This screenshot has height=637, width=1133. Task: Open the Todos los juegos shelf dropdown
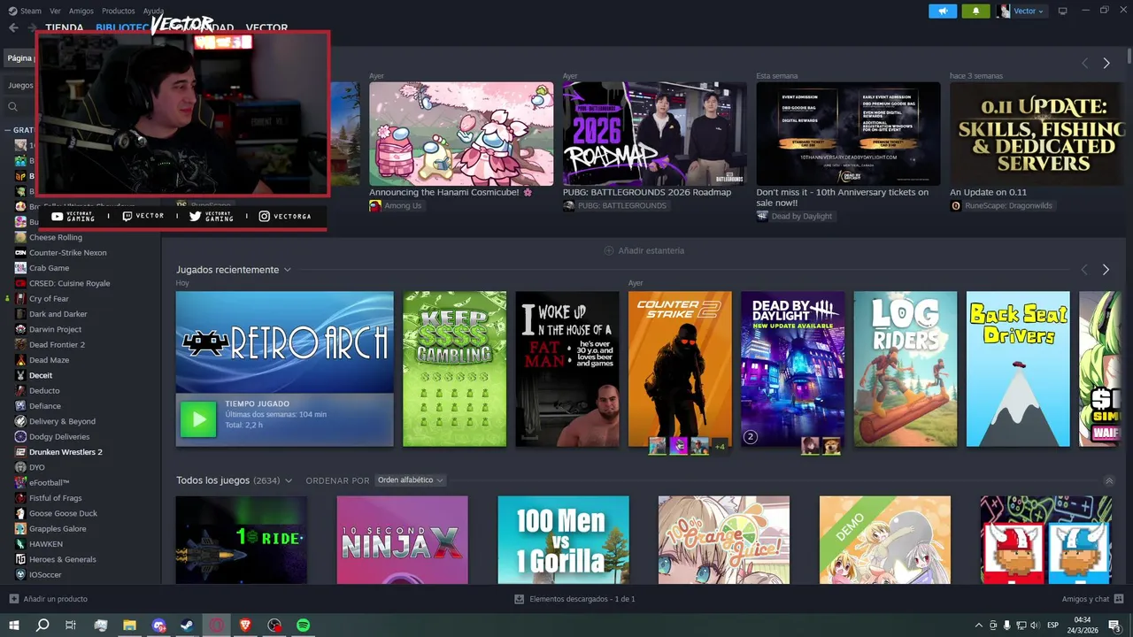click(x=289, y=480)
